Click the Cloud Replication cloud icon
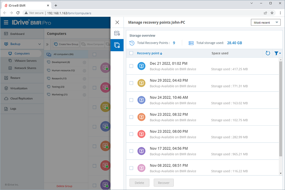 pos(6,98)
